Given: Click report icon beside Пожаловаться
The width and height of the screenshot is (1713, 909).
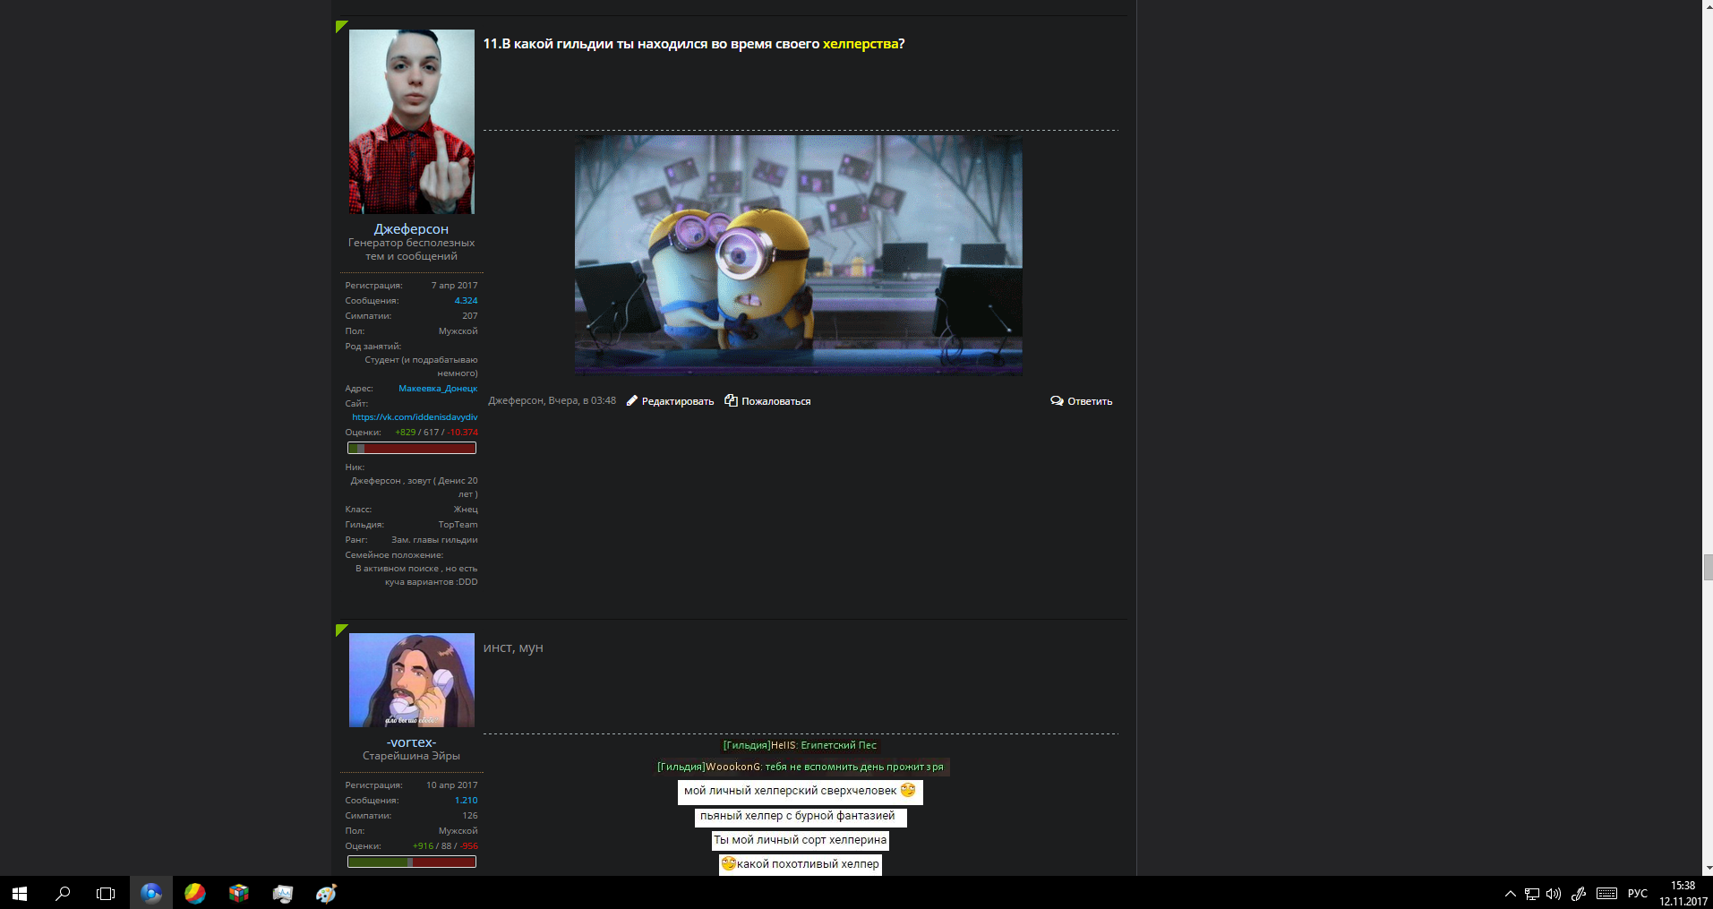Looking at the screenshot, I should point(731,400).
